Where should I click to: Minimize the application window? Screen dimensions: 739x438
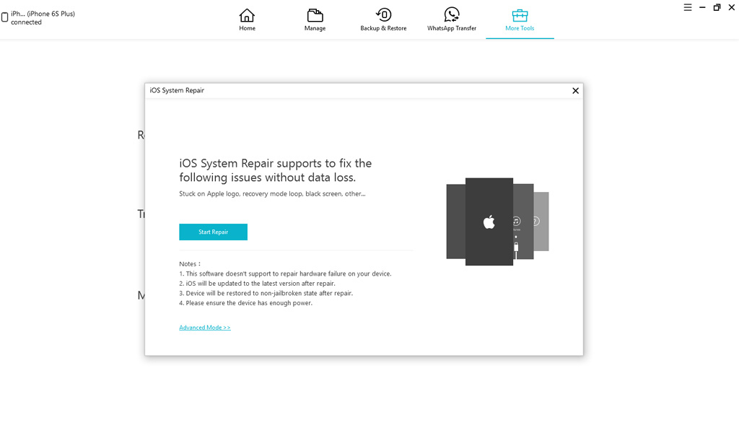(702, 7)
